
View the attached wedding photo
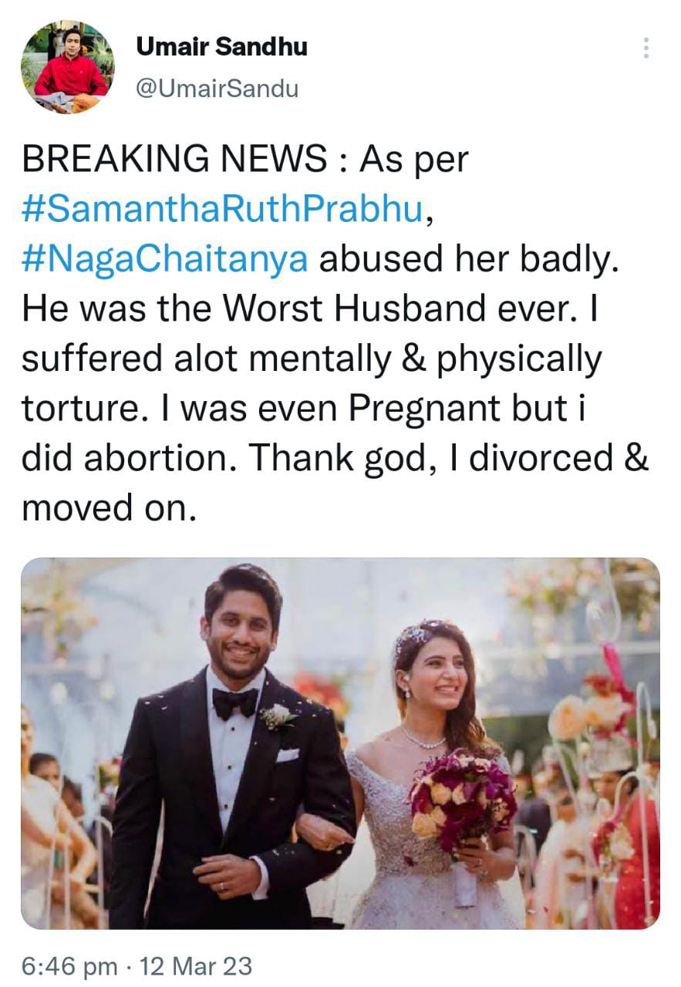[340, 743]
